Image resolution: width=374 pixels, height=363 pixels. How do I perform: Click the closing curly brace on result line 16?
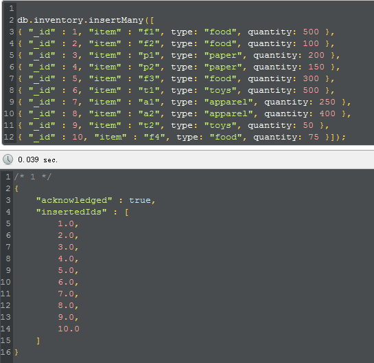(x=16, y=353)
